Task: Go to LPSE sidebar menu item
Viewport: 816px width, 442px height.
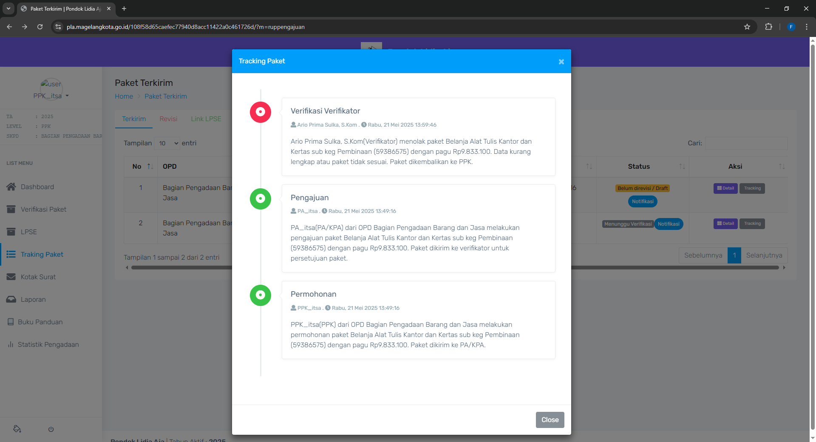Action: coord(28,232)
